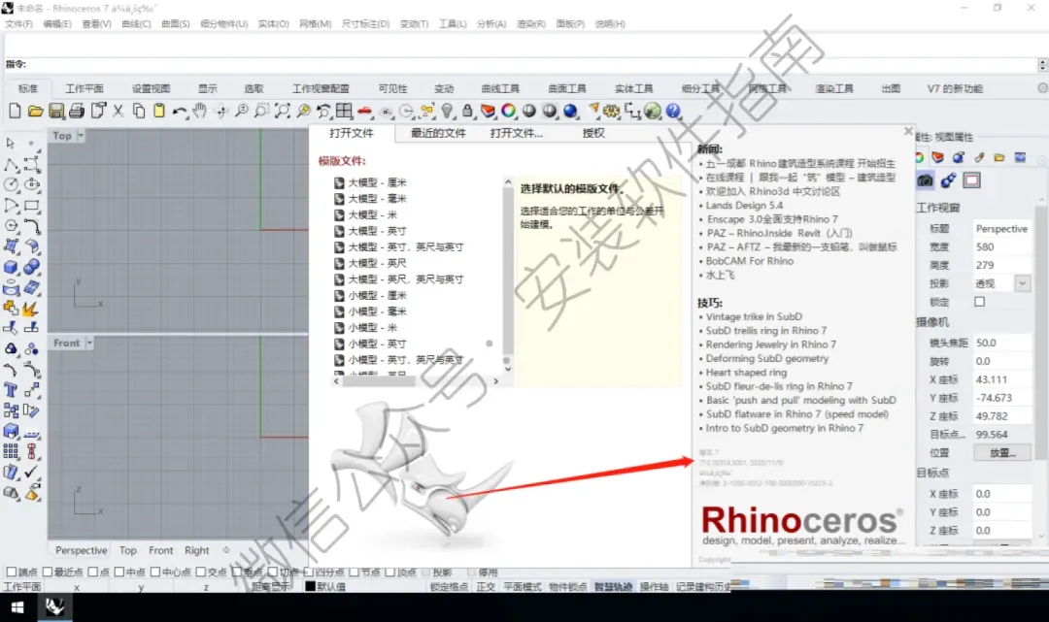Click the Rhino icon on the taskbar
This screenshot has width=1049, height=622.
pyautogui.click(x=54, y=607)
